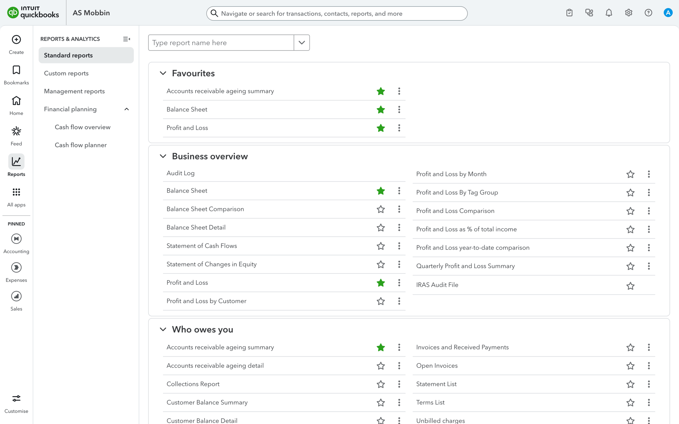Image resolution: width=679 pixels, height=424 pixels.
Task: Open the Create menu icon
Action: (16, 40)
